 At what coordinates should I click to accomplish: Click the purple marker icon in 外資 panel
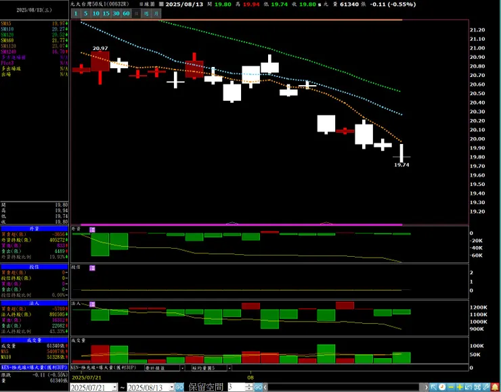pos(92,230)
